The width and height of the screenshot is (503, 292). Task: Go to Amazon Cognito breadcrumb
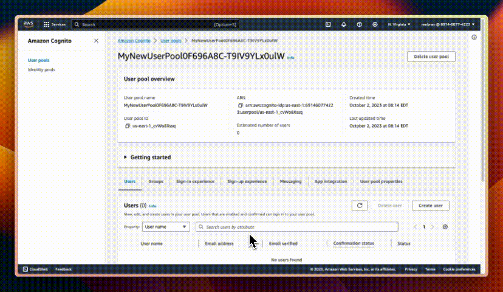tap(134, 41)
